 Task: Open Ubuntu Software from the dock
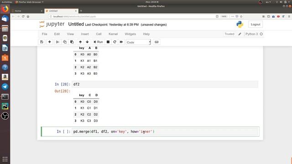tap(5, 58)
